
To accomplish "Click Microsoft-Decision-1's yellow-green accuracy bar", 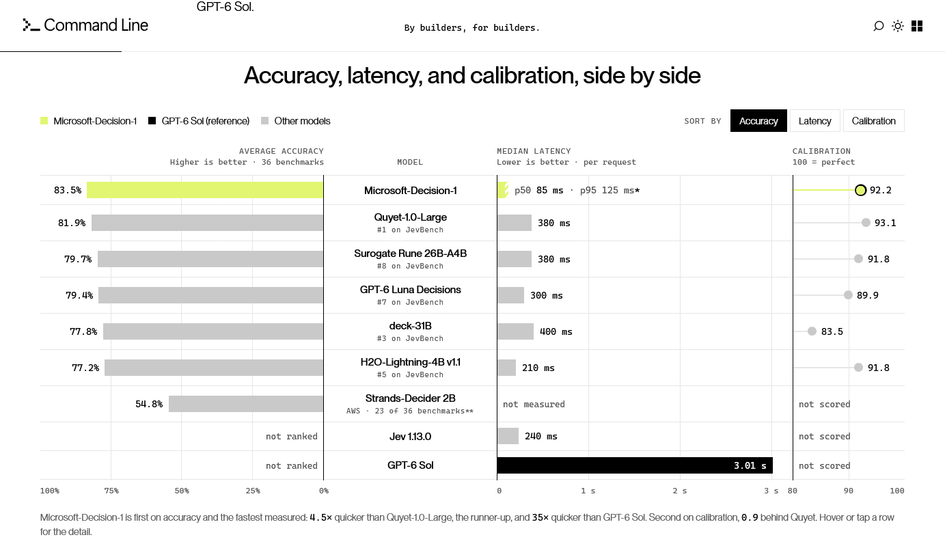I will pos(205,190).
